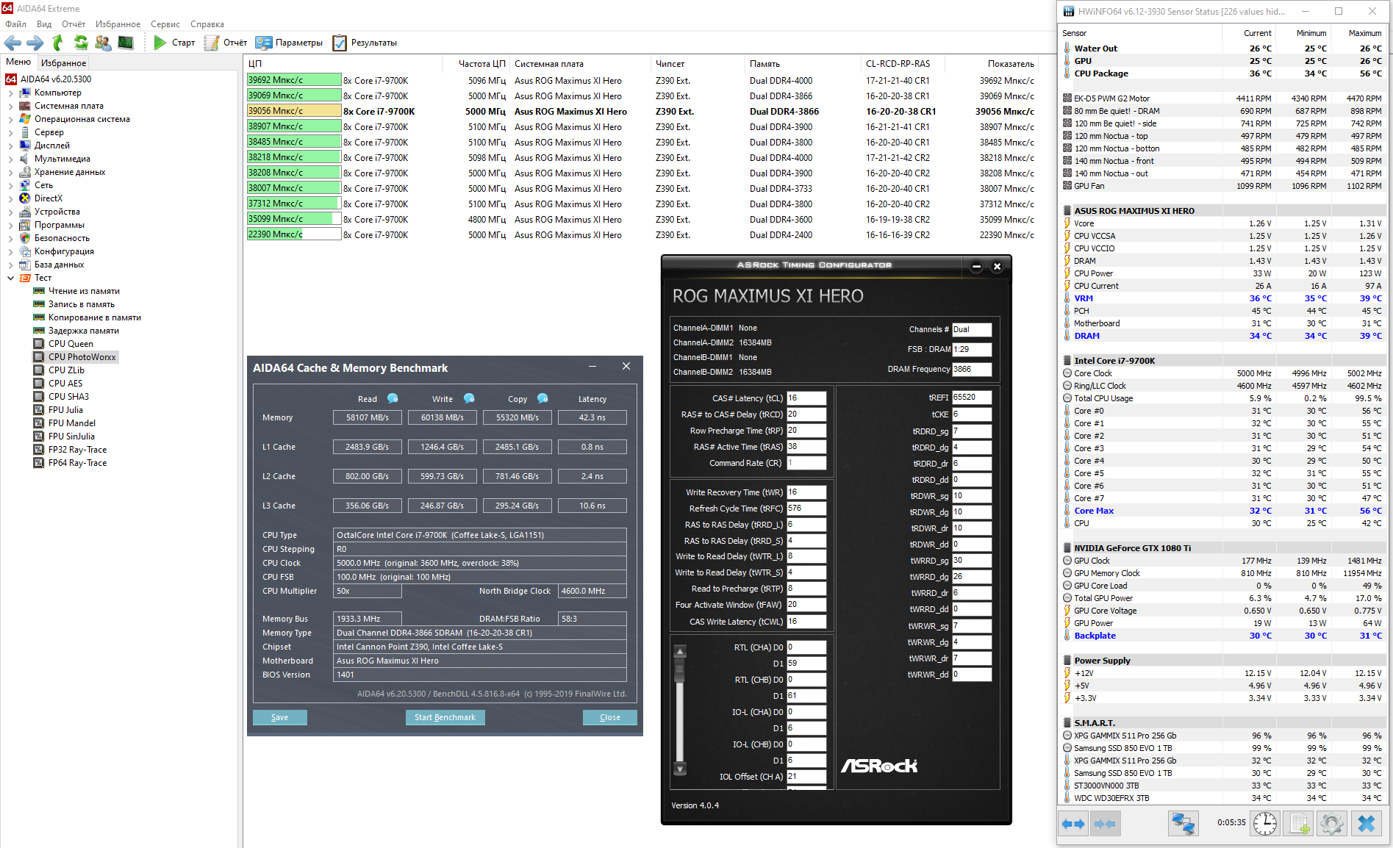Collapse the Тест tree node
Image resolution: width=1393 pixels, height=848 pixels.
click(x=10, y=279)
